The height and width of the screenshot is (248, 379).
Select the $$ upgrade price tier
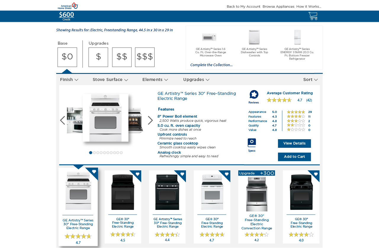[x=122, y=57]
